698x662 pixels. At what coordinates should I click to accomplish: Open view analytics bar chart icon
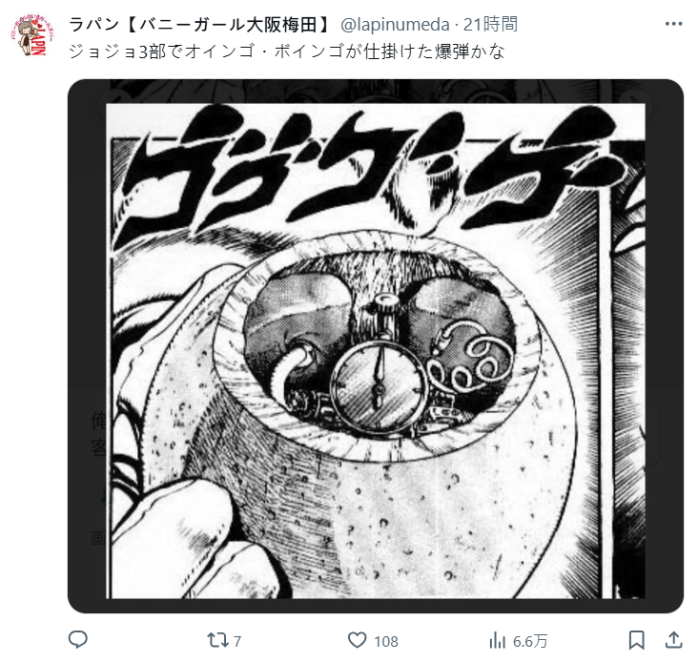[497, 641]
